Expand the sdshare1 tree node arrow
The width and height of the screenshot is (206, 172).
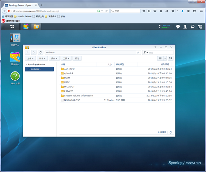pos(29,69)
